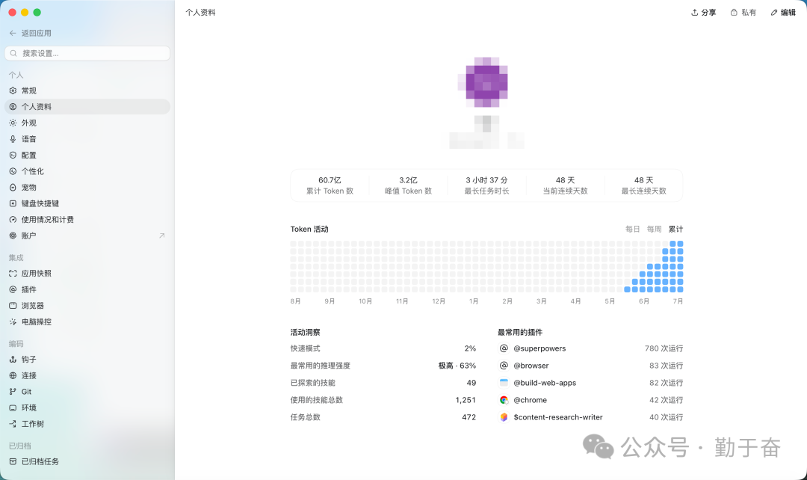Click the 插件 at-sign icon in sidebar
The width and height of the screenshot is (807, 480).
(x=13, y=289)
